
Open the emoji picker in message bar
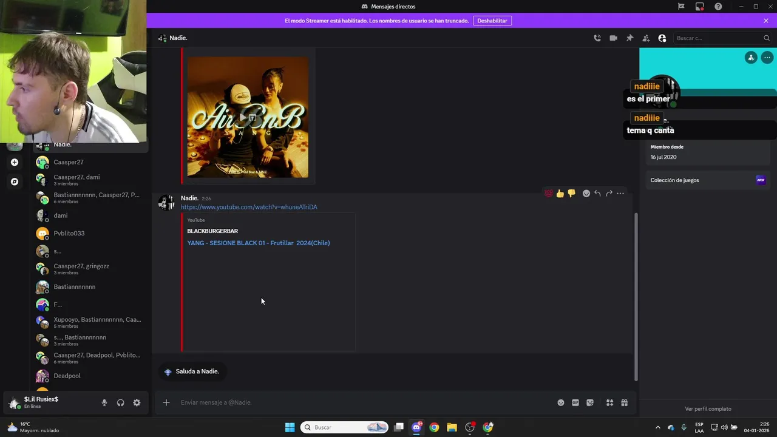pos(561,402)
